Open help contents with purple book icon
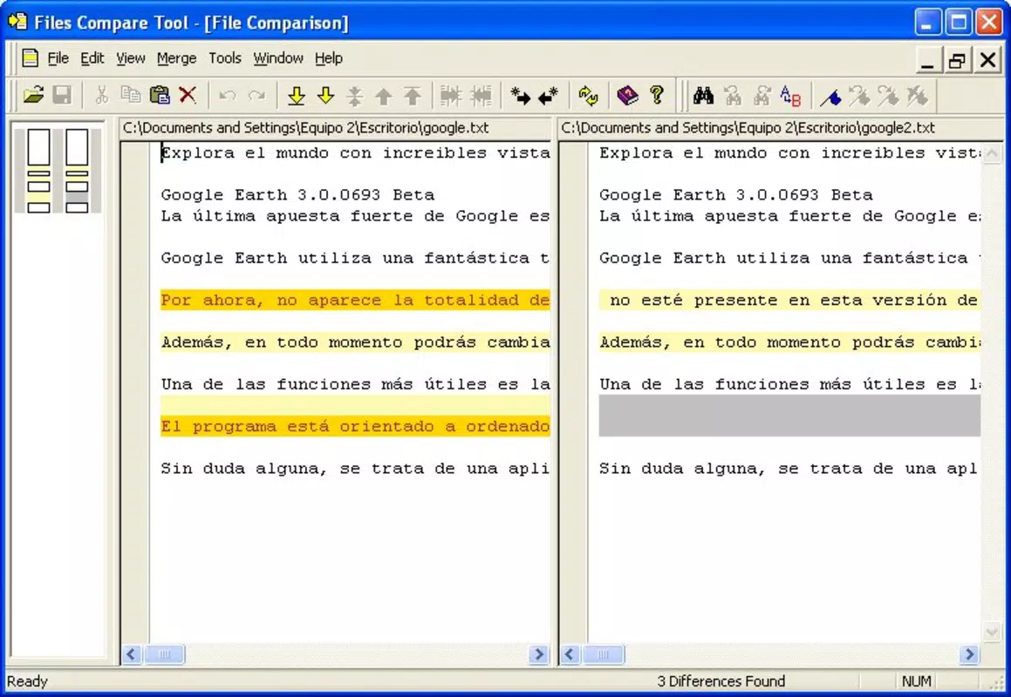This screenshot has height=697, width=1011. tap(627, 96)
